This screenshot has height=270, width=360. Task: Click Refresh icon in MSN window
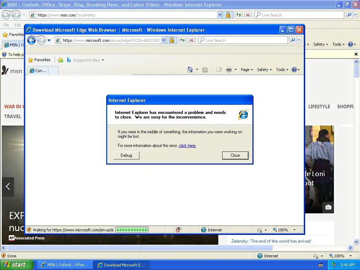[239, 15]
